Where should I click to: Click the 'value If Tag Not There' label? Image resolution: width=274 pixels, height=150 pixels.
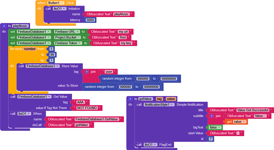coord(51,108)
